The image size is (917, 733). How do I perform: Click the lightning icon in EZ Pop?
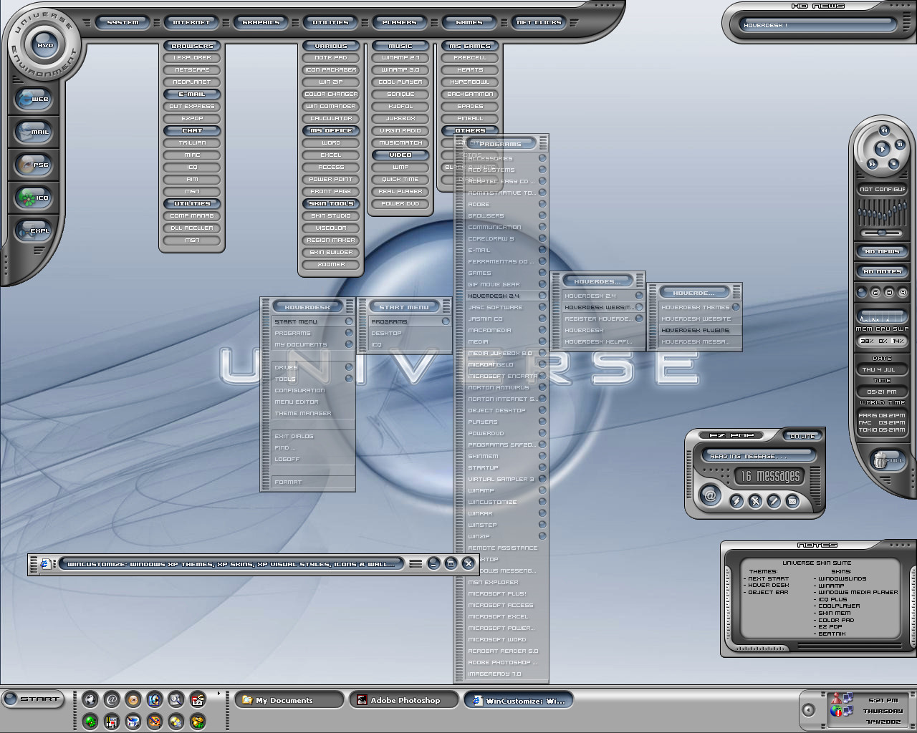pos(736,501)
